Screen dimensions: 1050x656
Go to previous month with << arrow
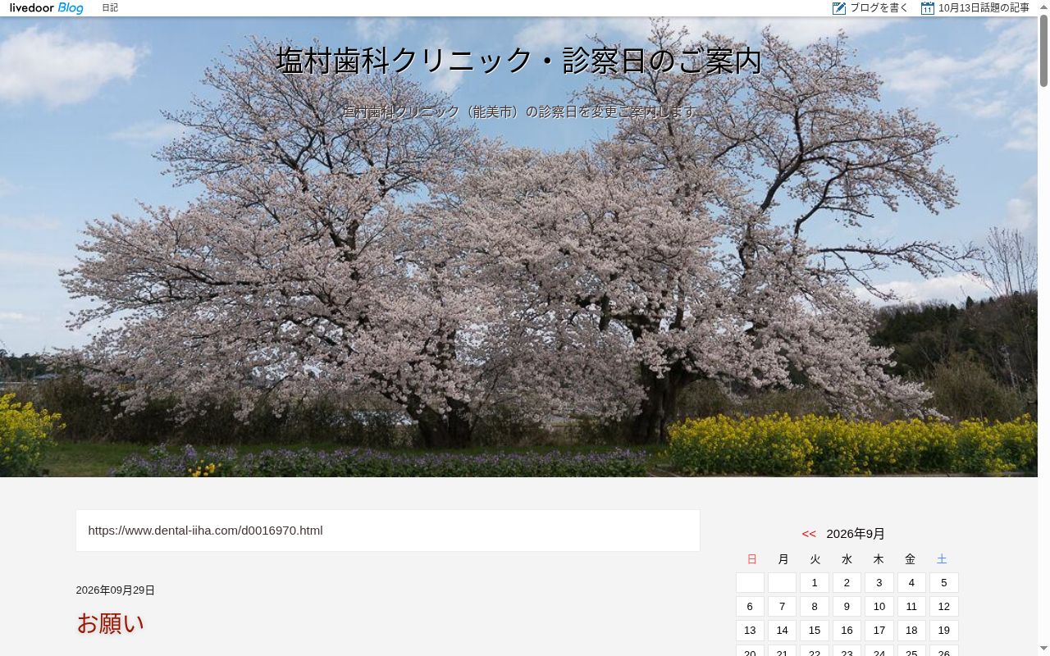click(x=809, y=534)
